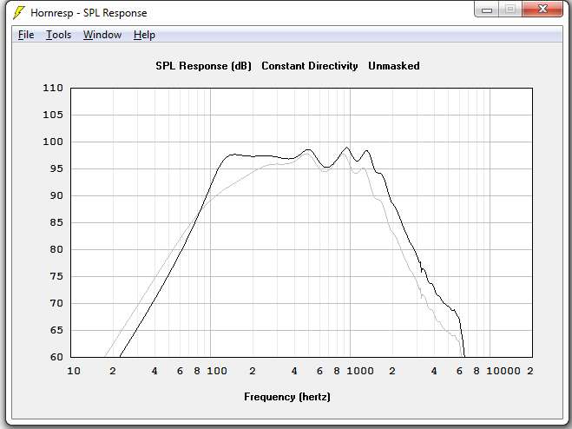Click the 10 label on frequency axis

73,372
